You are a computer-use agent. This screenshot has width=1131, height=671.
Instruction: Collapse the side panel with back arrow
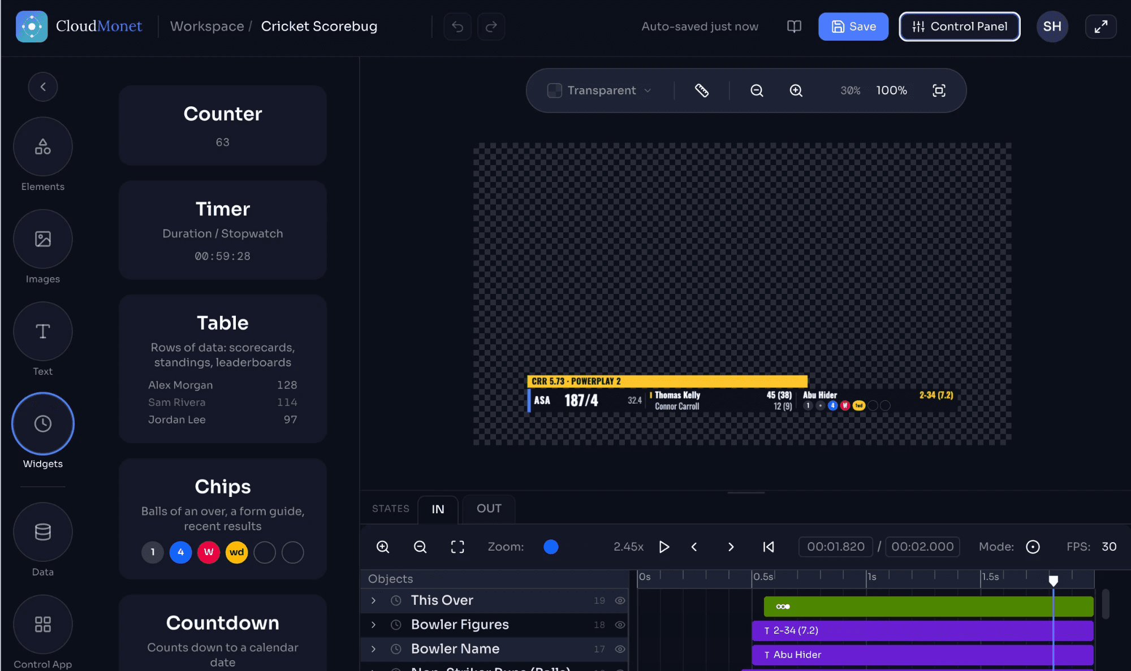43,87
